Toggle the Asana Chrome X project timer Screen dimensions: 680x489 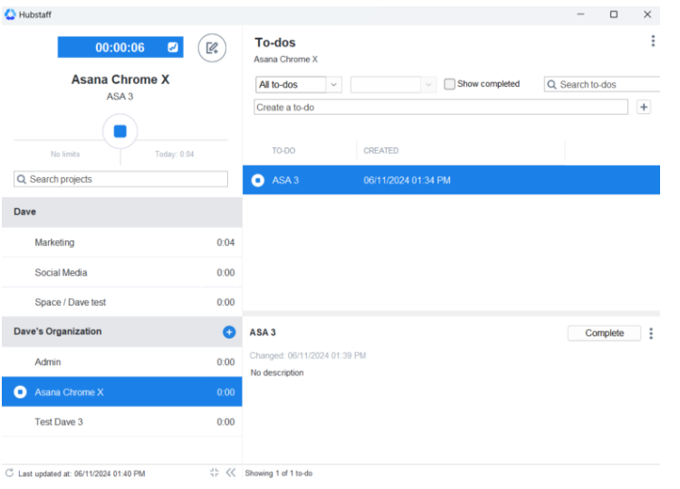coord(21,392)
